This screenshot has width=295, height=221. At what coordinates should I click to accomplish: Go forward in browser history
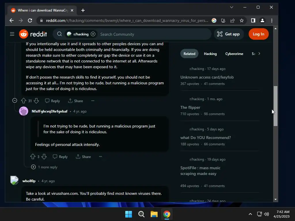[x=21, y=20]
